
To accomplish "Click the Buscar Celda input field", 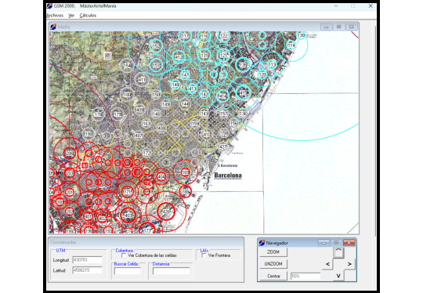I will point(128,271).
